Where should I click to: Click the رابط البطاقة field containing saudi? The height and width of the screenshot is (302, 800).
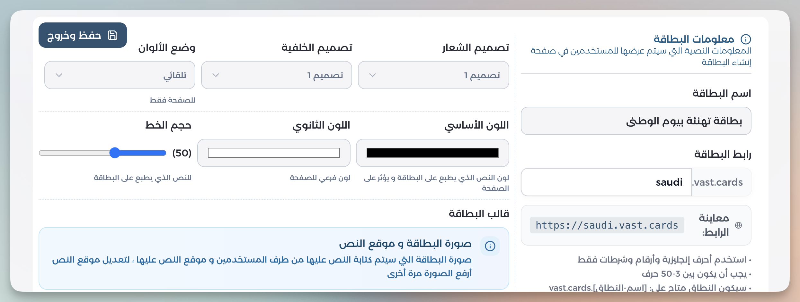(606, 182)
